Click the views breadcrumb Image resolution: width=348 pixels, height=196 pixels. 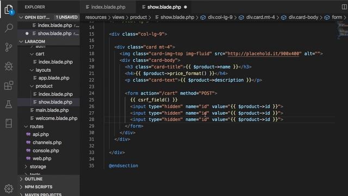click(118, 17)
